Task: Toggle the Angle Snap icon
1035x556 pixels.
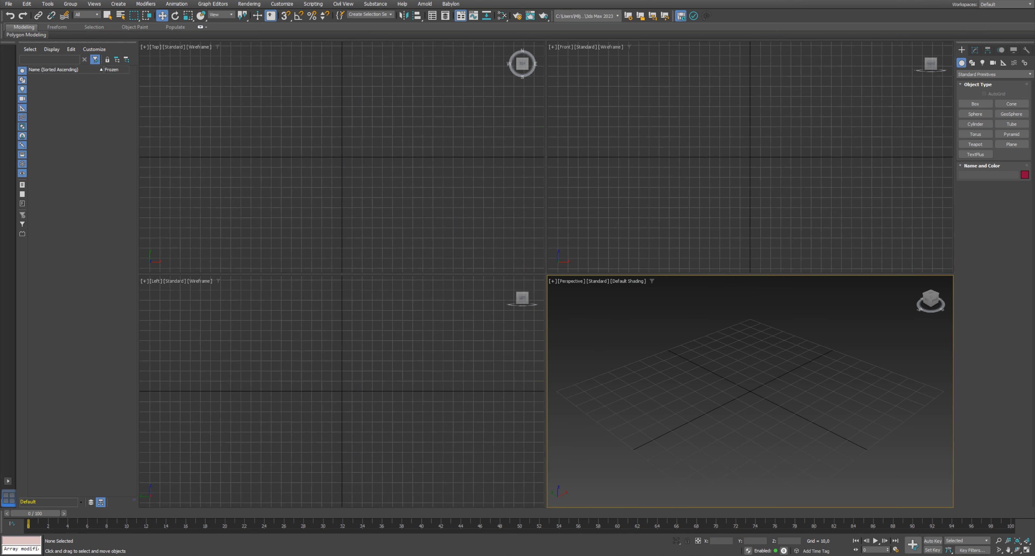Action: coord(299,16)
